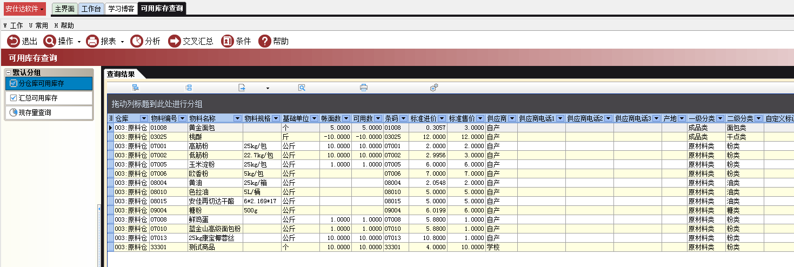The width and height of the screenshot is (794, 267).
Task: Switch to the 工作台 tab
Action: coord(91,9)
